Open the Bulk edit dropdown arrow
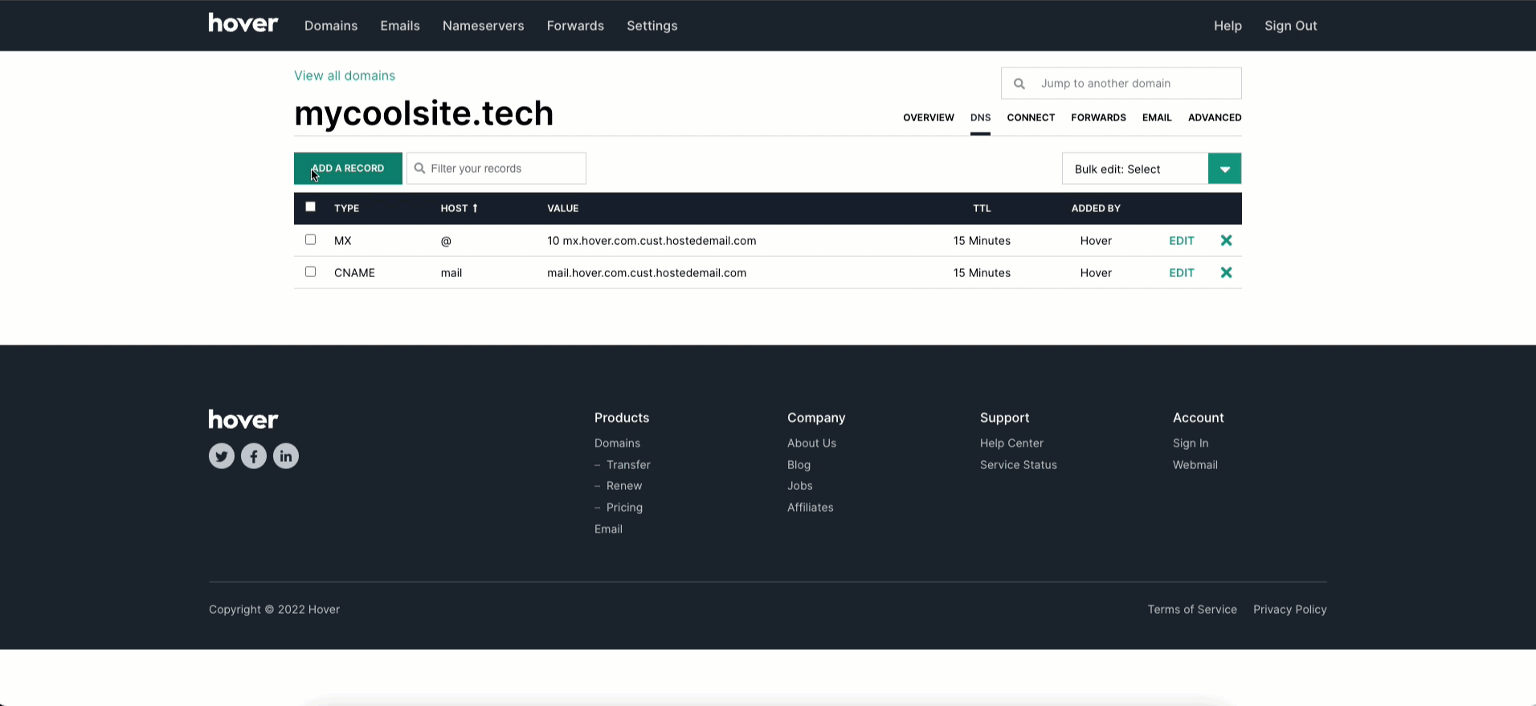Screen dimensions: 1536x706 click(1224, 169)
